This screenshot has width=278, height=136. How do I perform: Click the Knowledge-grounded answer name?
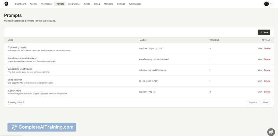(x=22, y=58)
